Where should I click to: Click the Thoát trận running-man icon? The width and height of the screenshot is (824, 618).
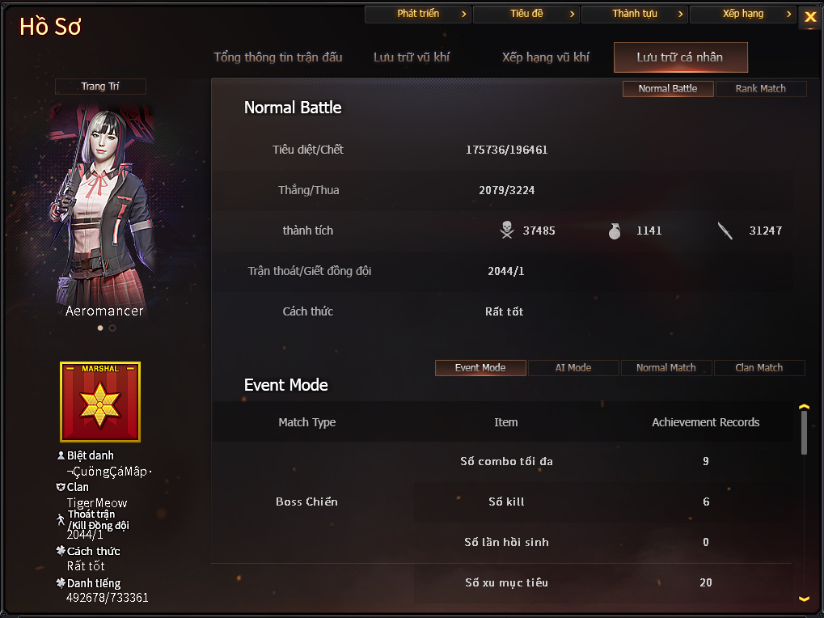click(61, 520)
